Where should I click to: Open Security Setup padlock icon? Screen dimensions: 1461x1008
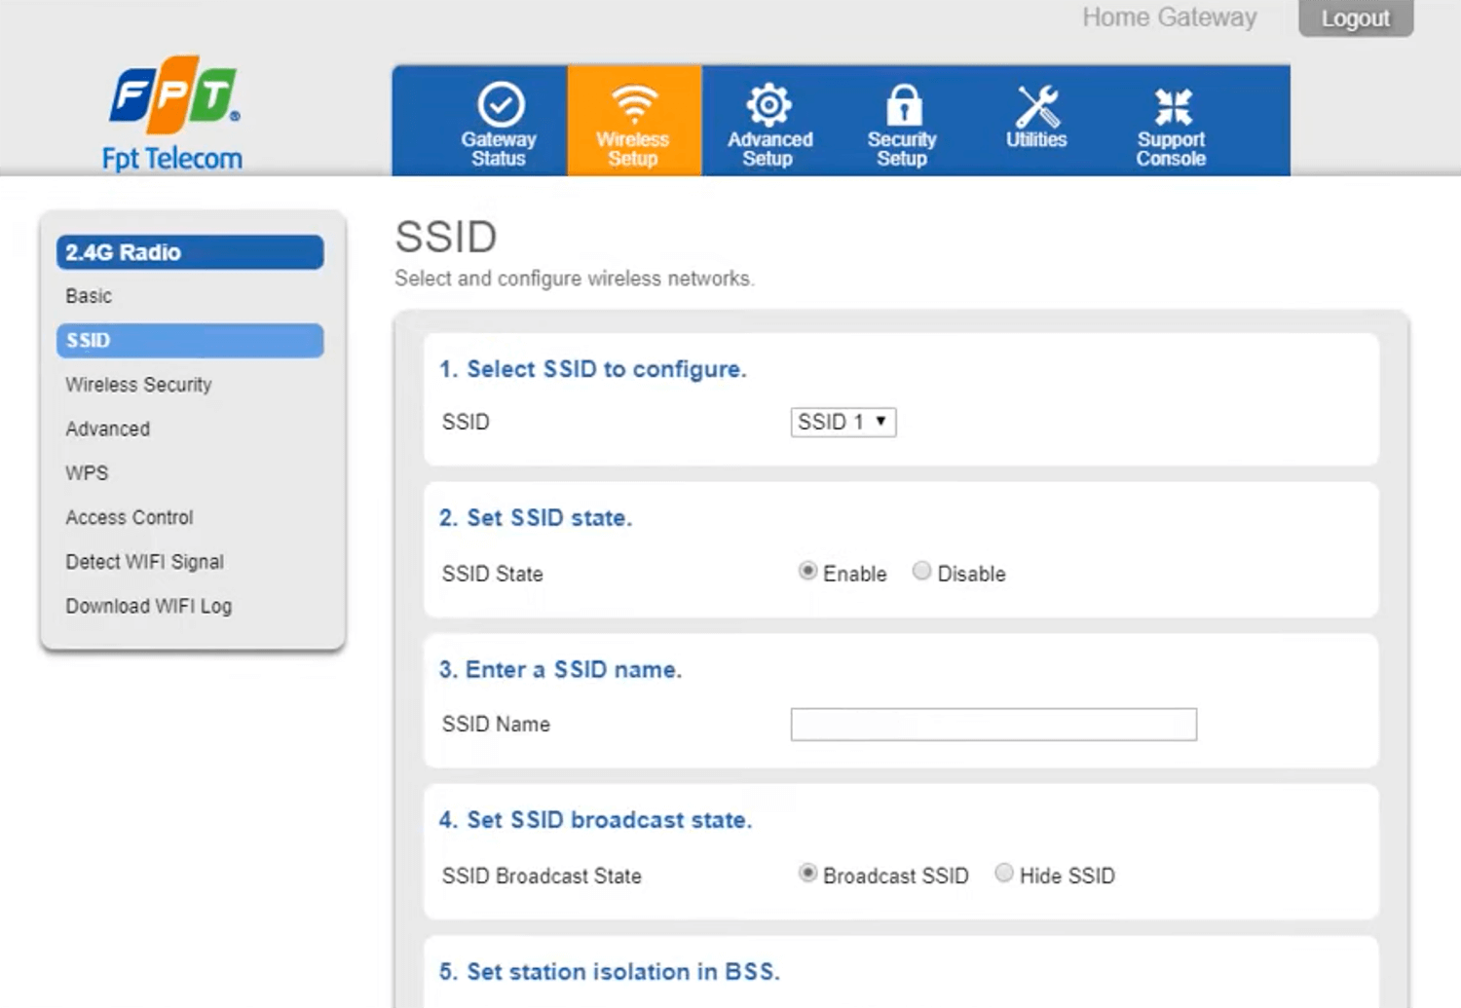[903, 104]
